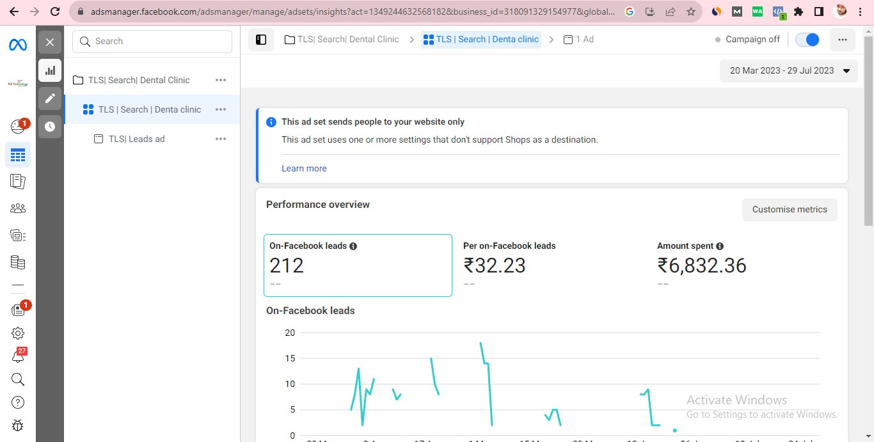
Task: Click the bug report icon
Action: 18,425
